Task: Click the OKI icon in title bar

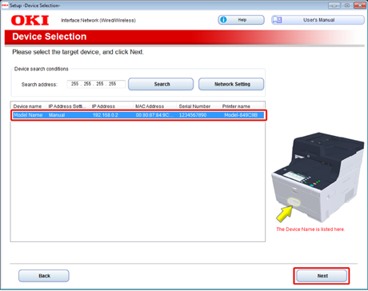Action: (x=5, y=5)
